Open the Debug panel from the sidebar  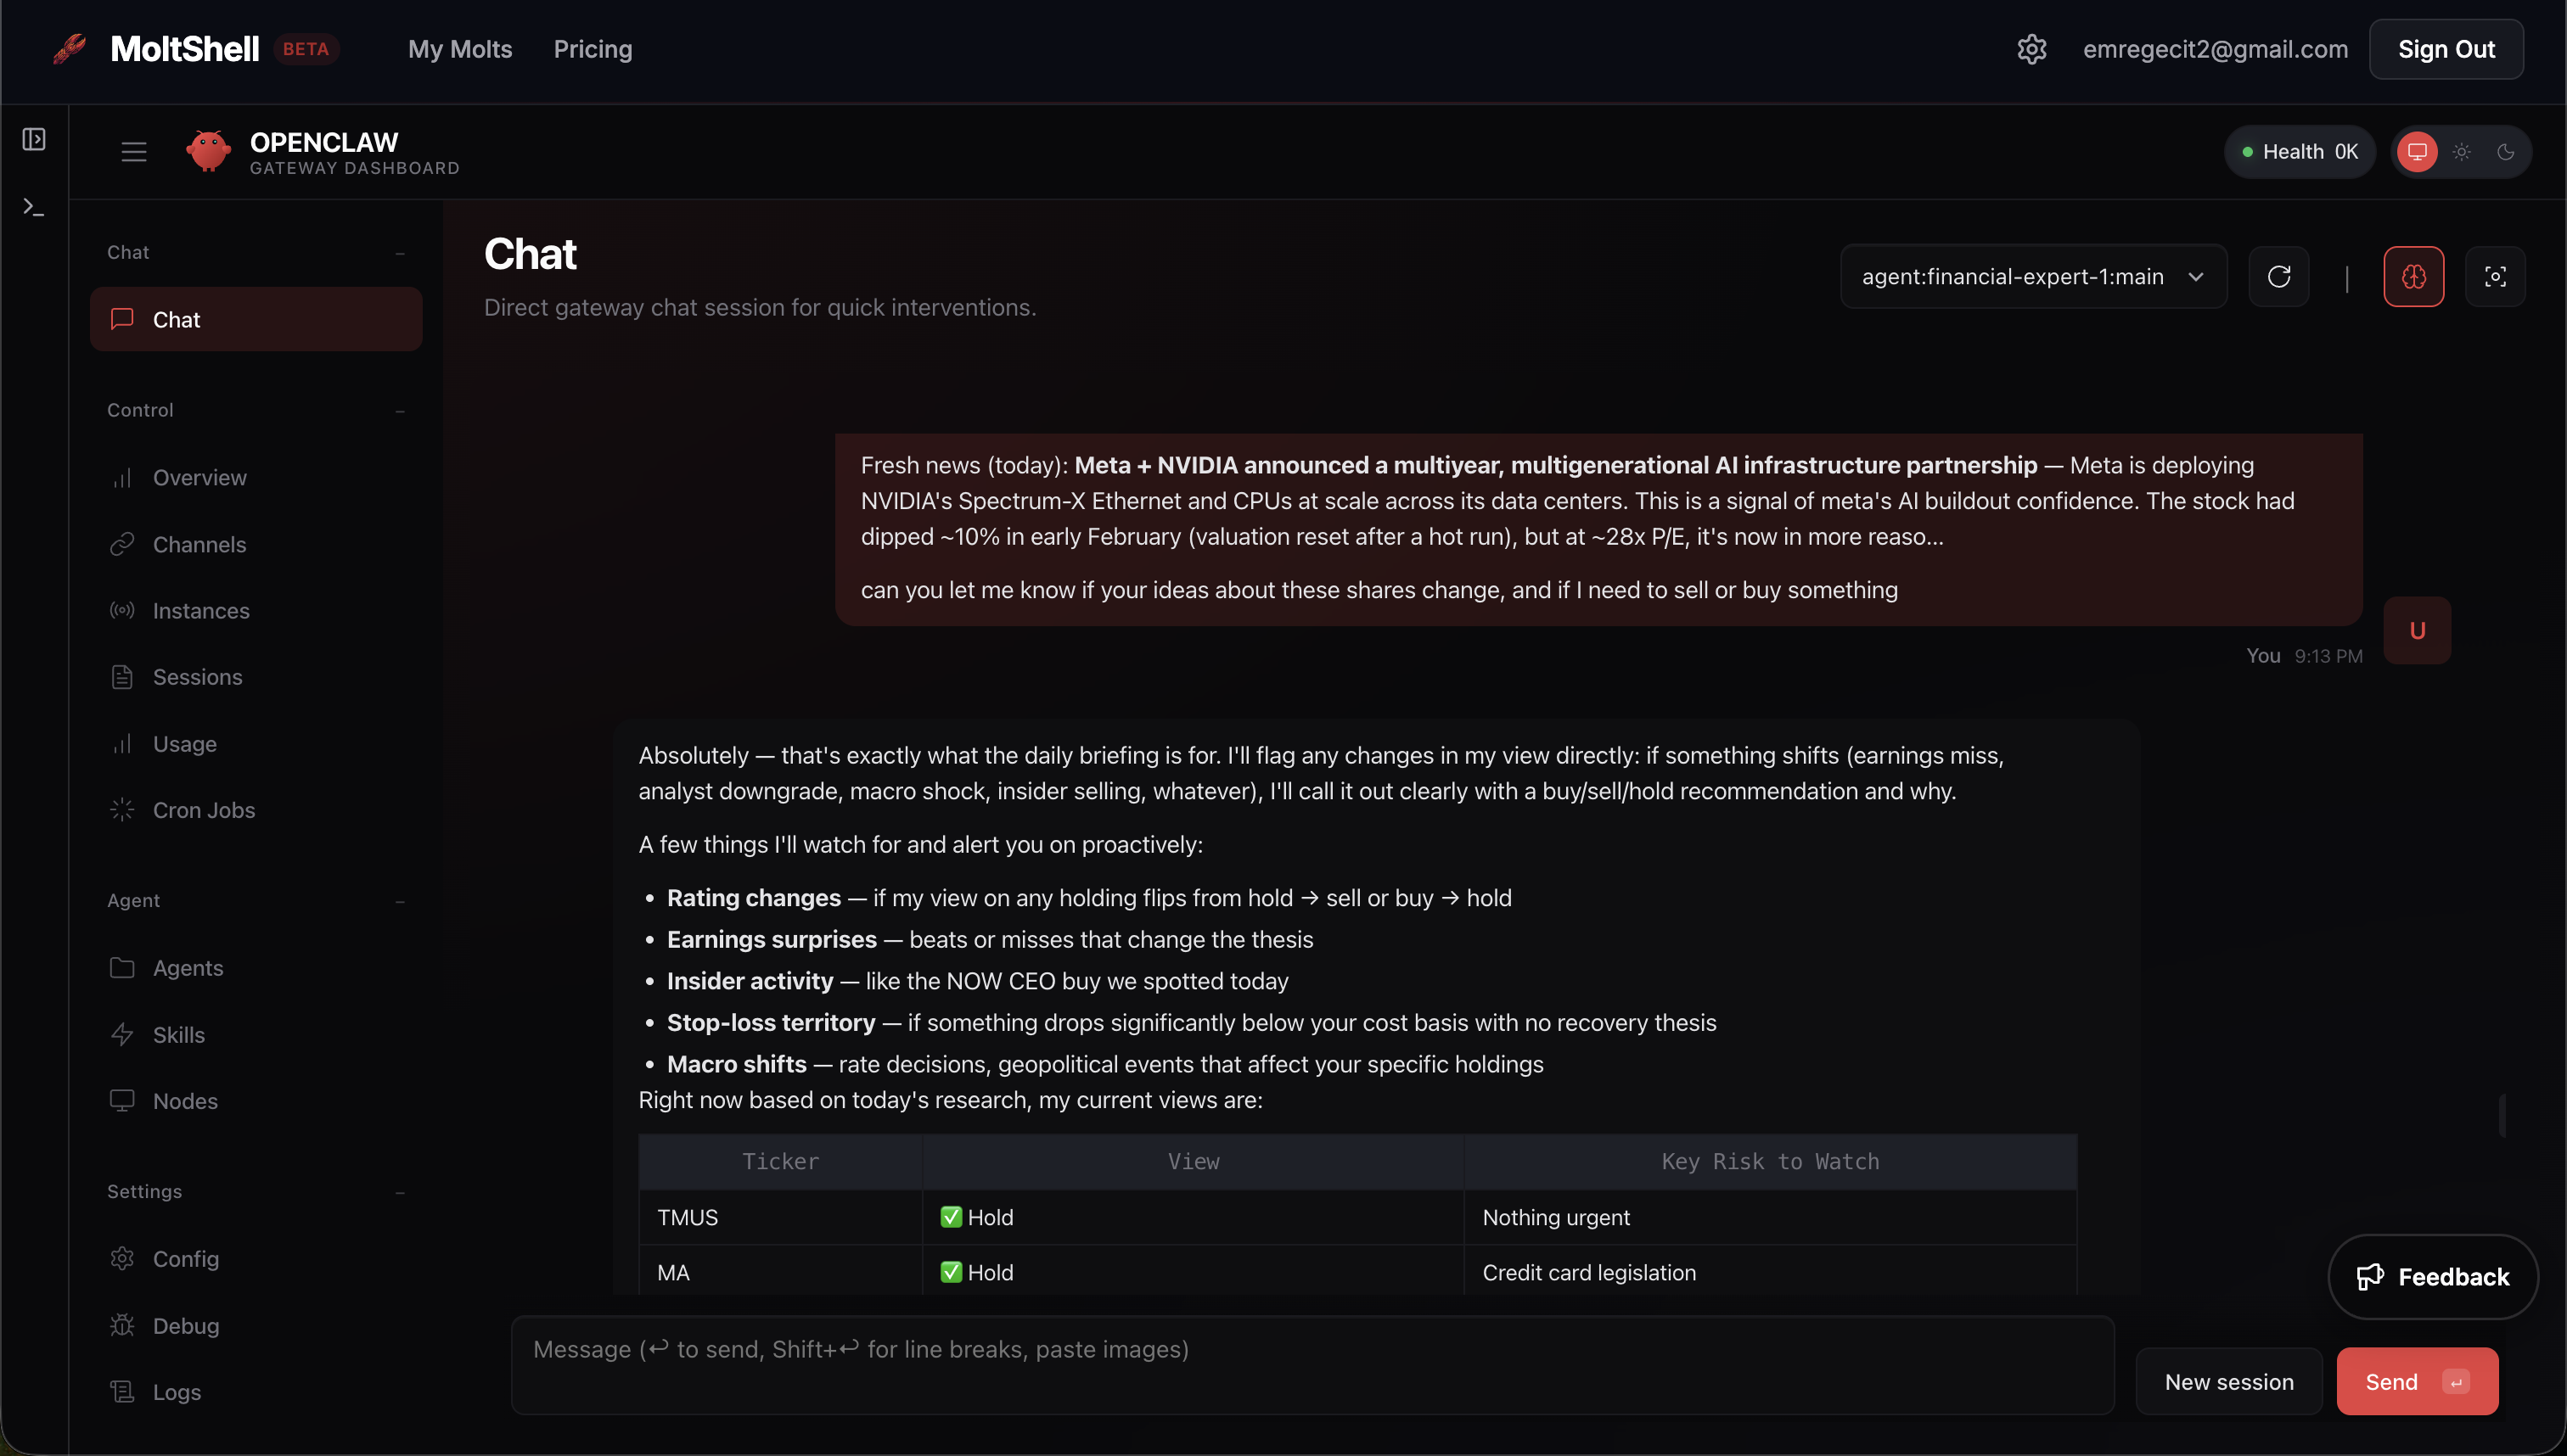(x=186, y=1326)
